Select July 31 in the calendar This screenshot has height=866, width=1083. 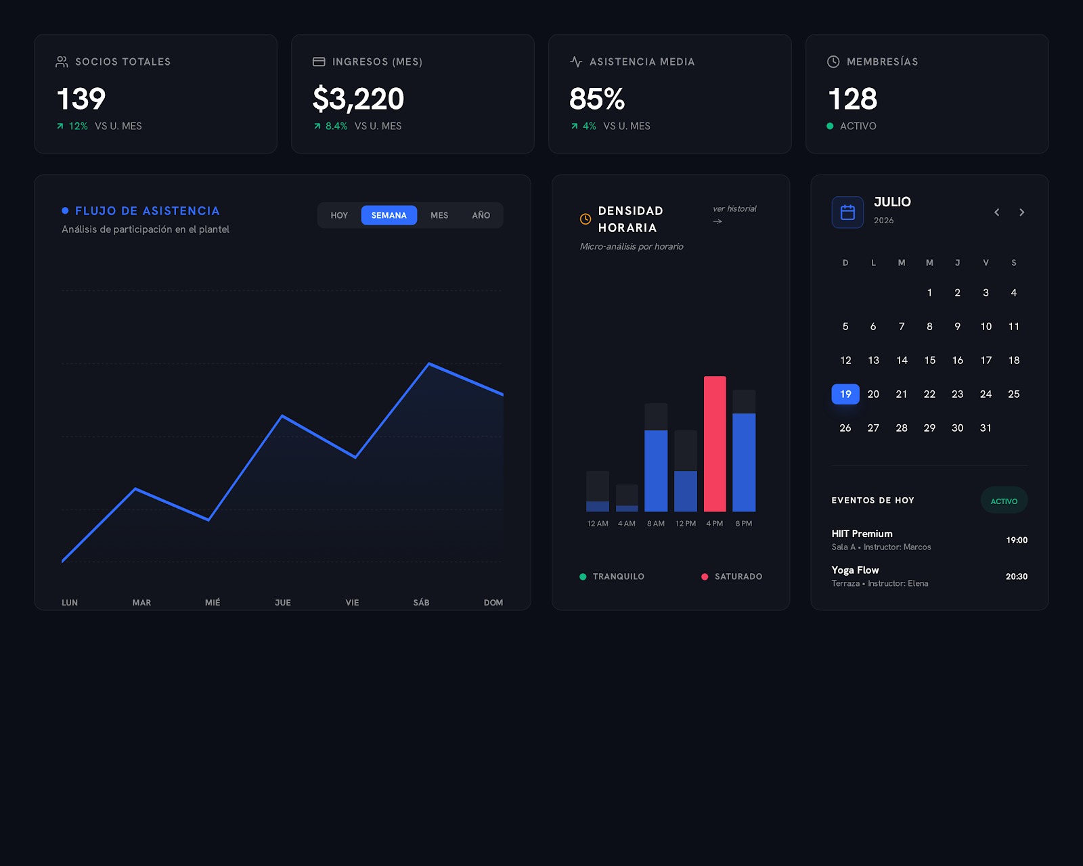coord(986,428)
